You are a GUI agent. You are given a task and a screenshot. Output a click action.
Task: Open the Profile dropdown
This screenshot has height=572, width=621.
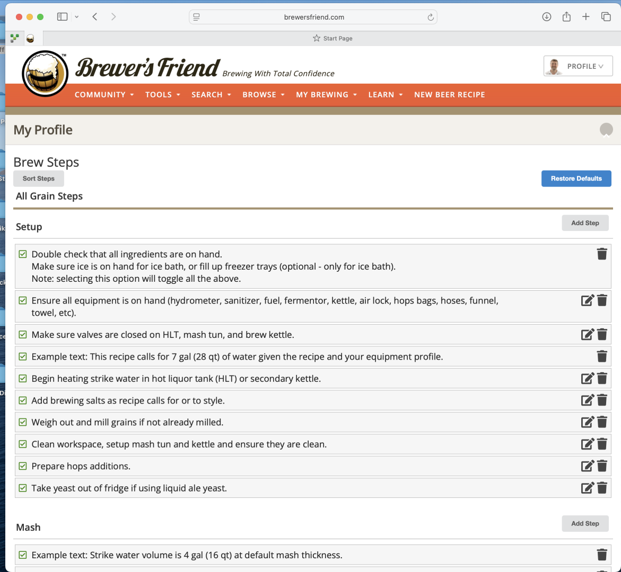[x=578, y=66]
